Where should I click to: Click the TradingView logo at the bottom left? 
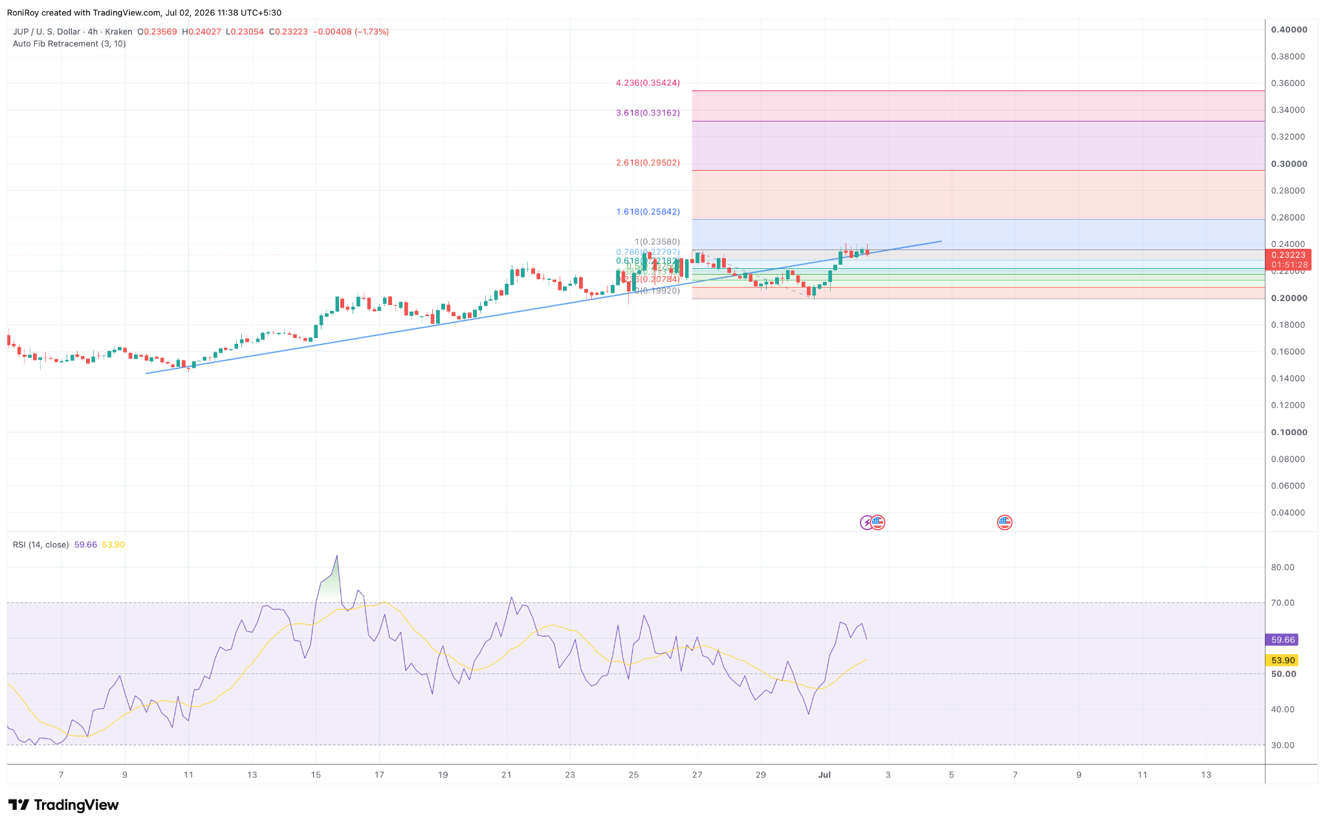point(63,805)
